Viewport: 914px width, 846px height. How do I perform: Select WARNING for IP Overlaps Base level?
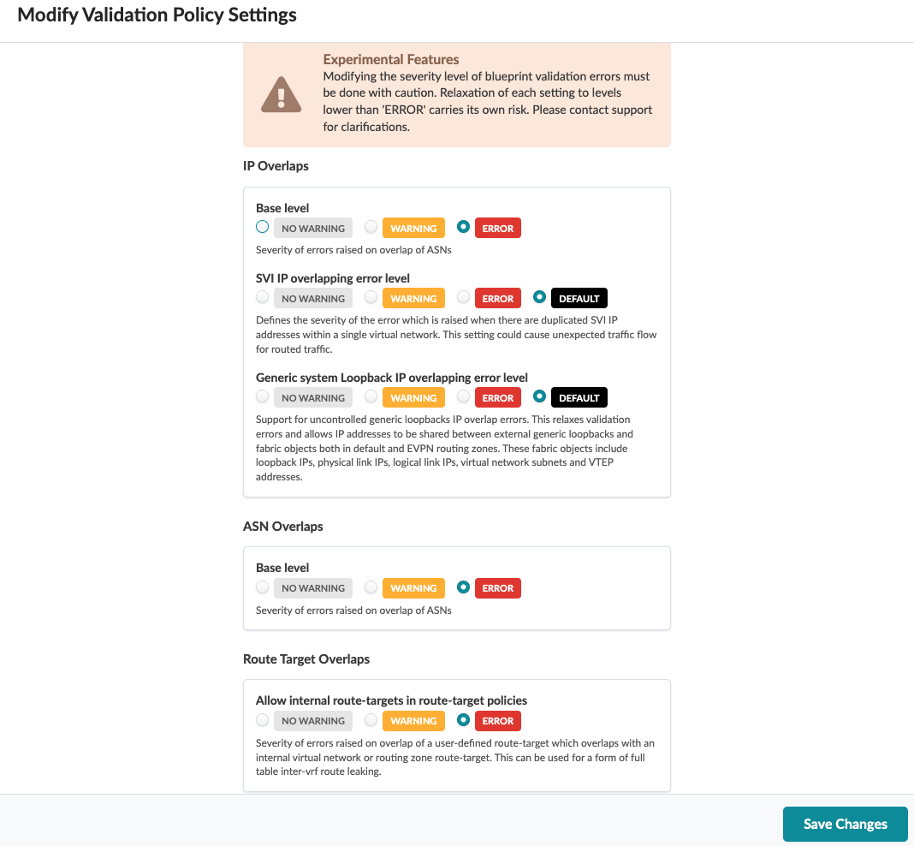pos(371,228)
